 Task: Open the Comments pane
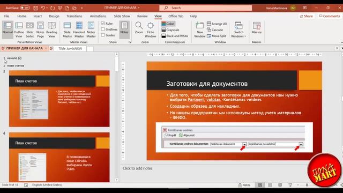point(330,16)
